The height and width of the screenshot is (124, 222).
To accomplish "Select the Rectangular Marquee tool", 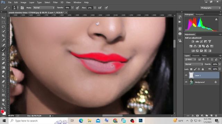I will tap(3, 22).
